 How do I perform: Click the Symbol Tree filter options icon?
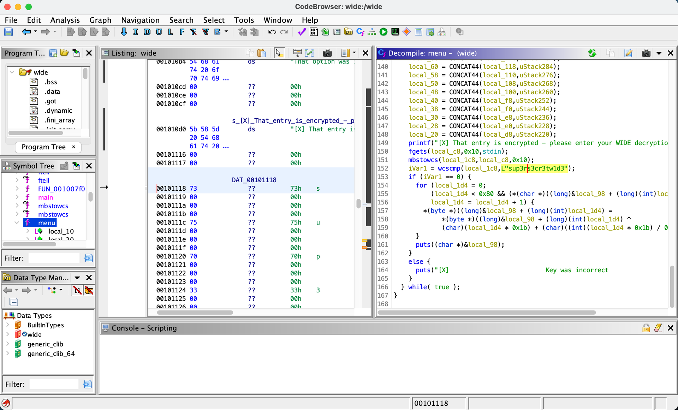click(x=88, y=258)
